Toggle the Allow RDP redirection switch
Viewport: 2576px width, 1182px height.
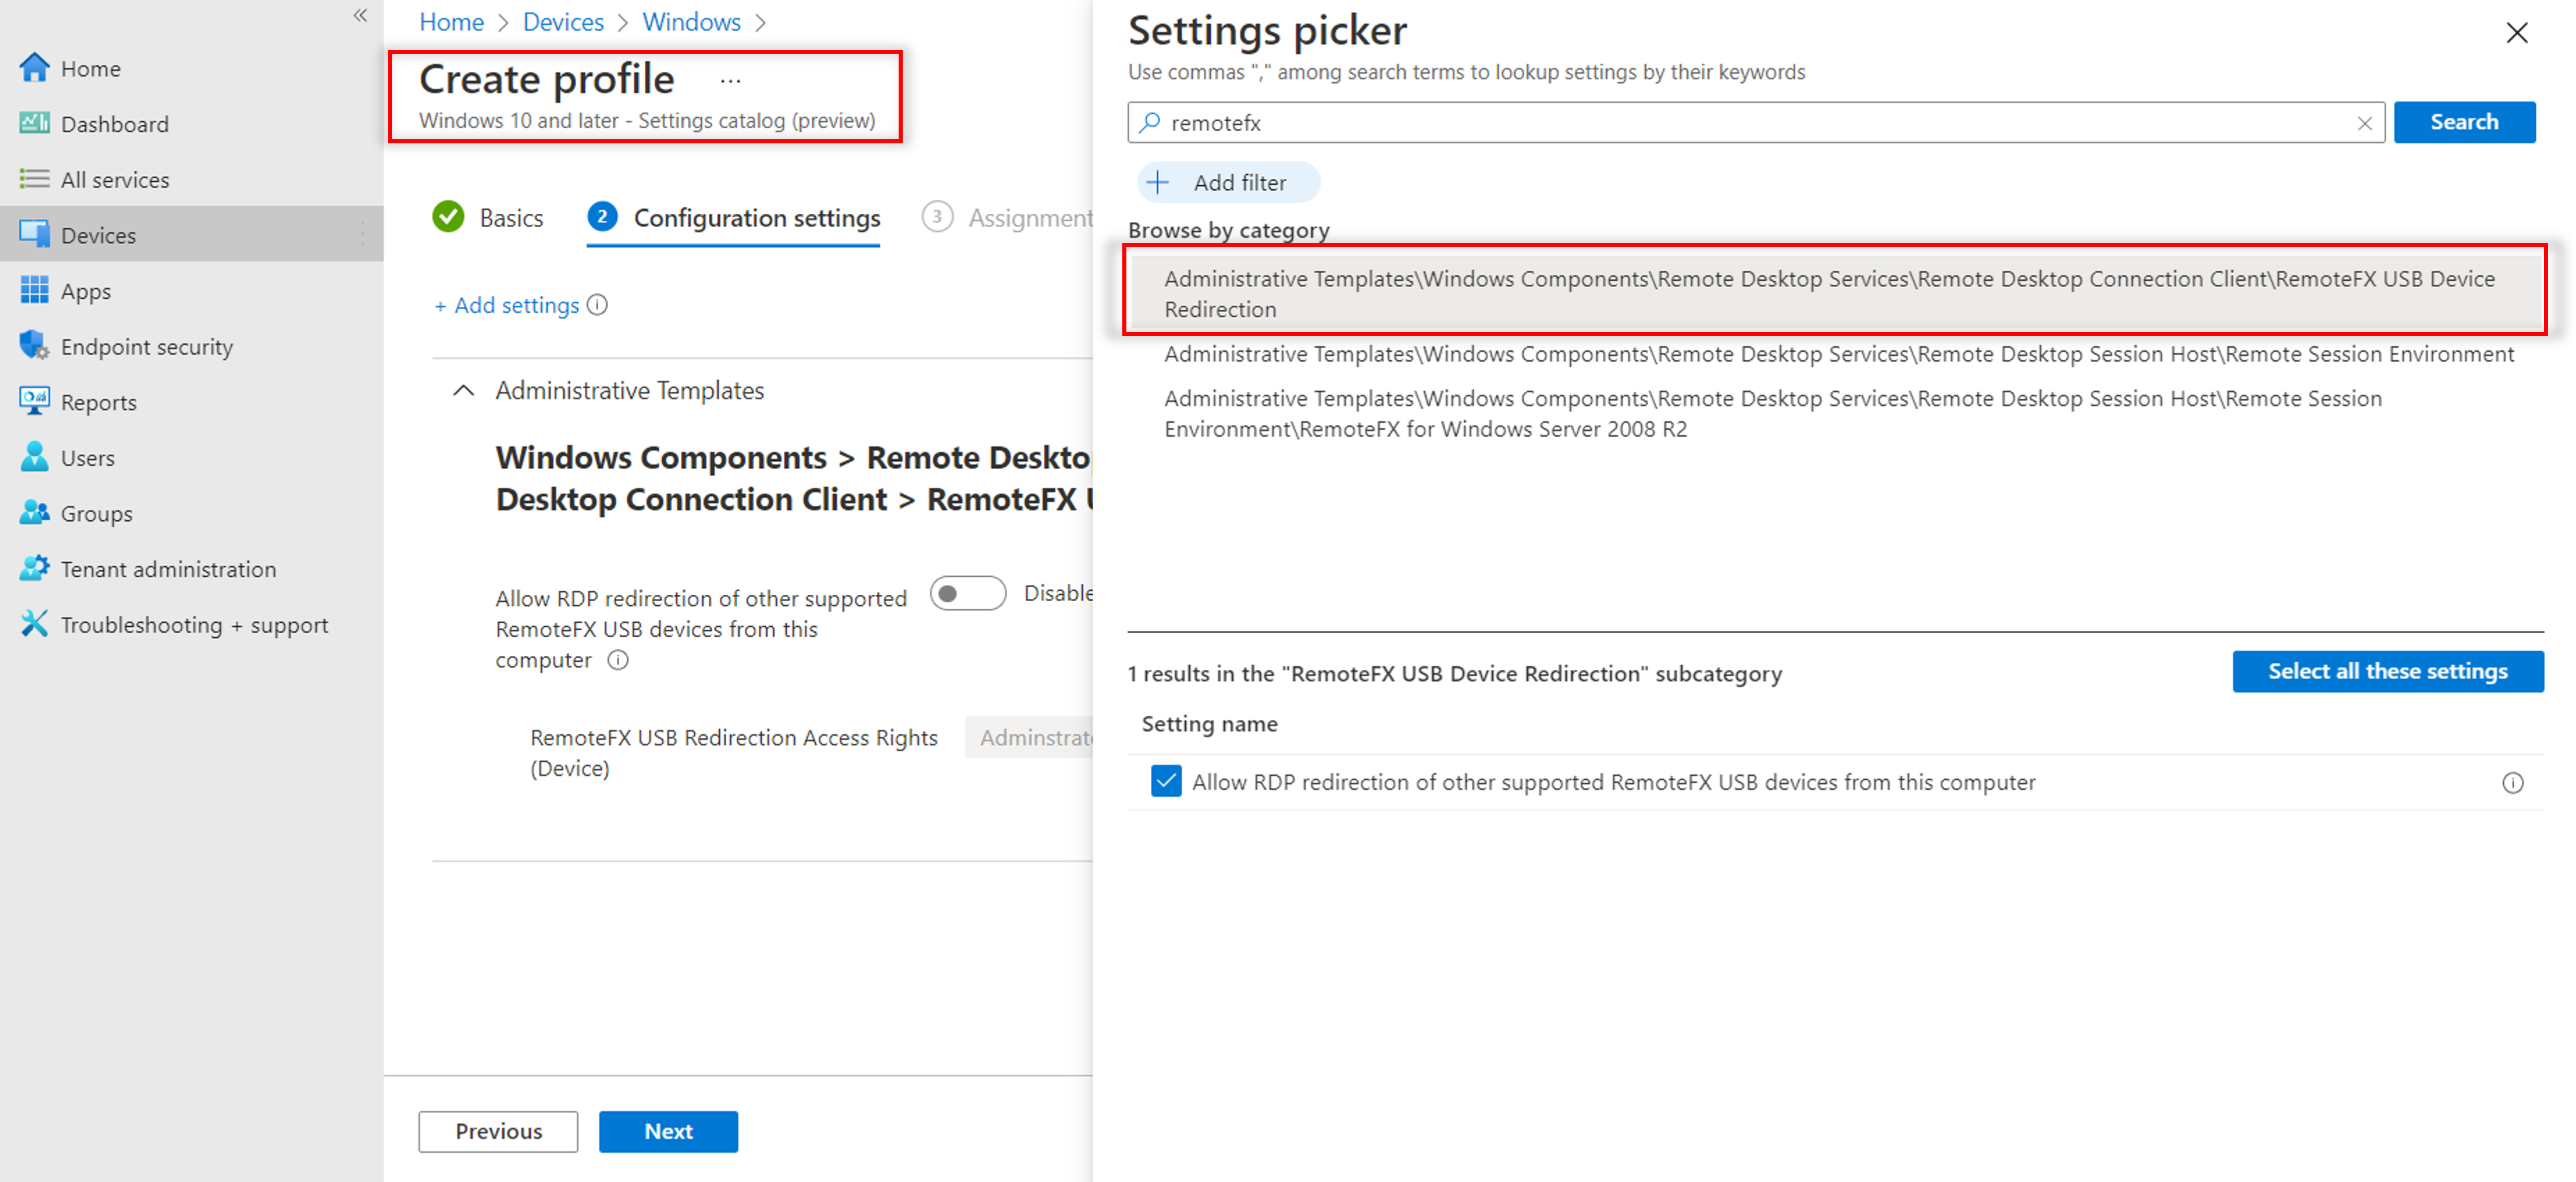967,593
